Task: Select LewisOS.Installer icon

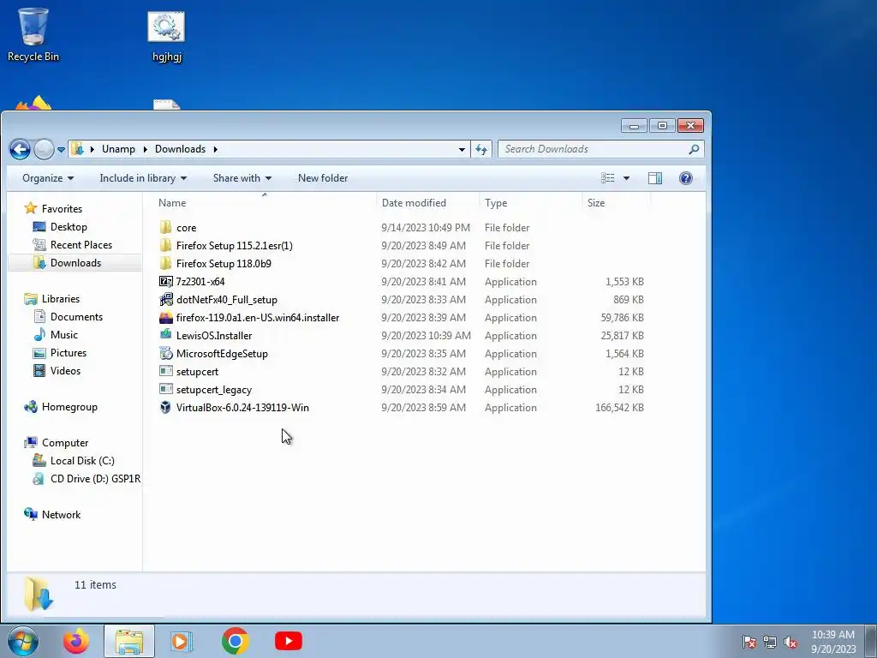Action: (165, 335)
